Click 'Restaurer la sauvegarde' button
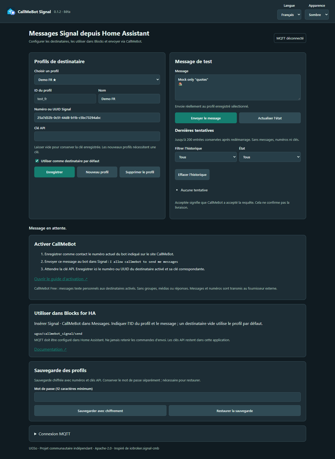 [235, 411]
